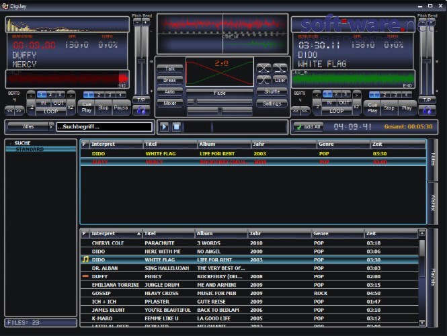Screen dimensions: 447x336
Task: Click scroll-down arrow of the track library
Action: [422, 323]
